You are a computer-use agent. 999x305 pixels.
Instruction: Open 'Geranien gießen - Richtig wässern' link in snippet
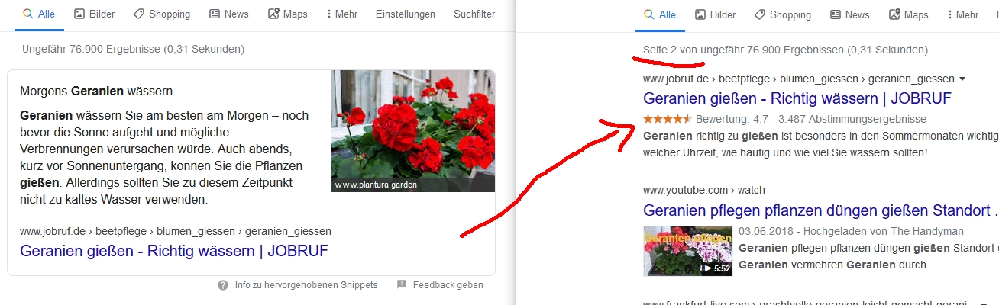pos(174,251)
